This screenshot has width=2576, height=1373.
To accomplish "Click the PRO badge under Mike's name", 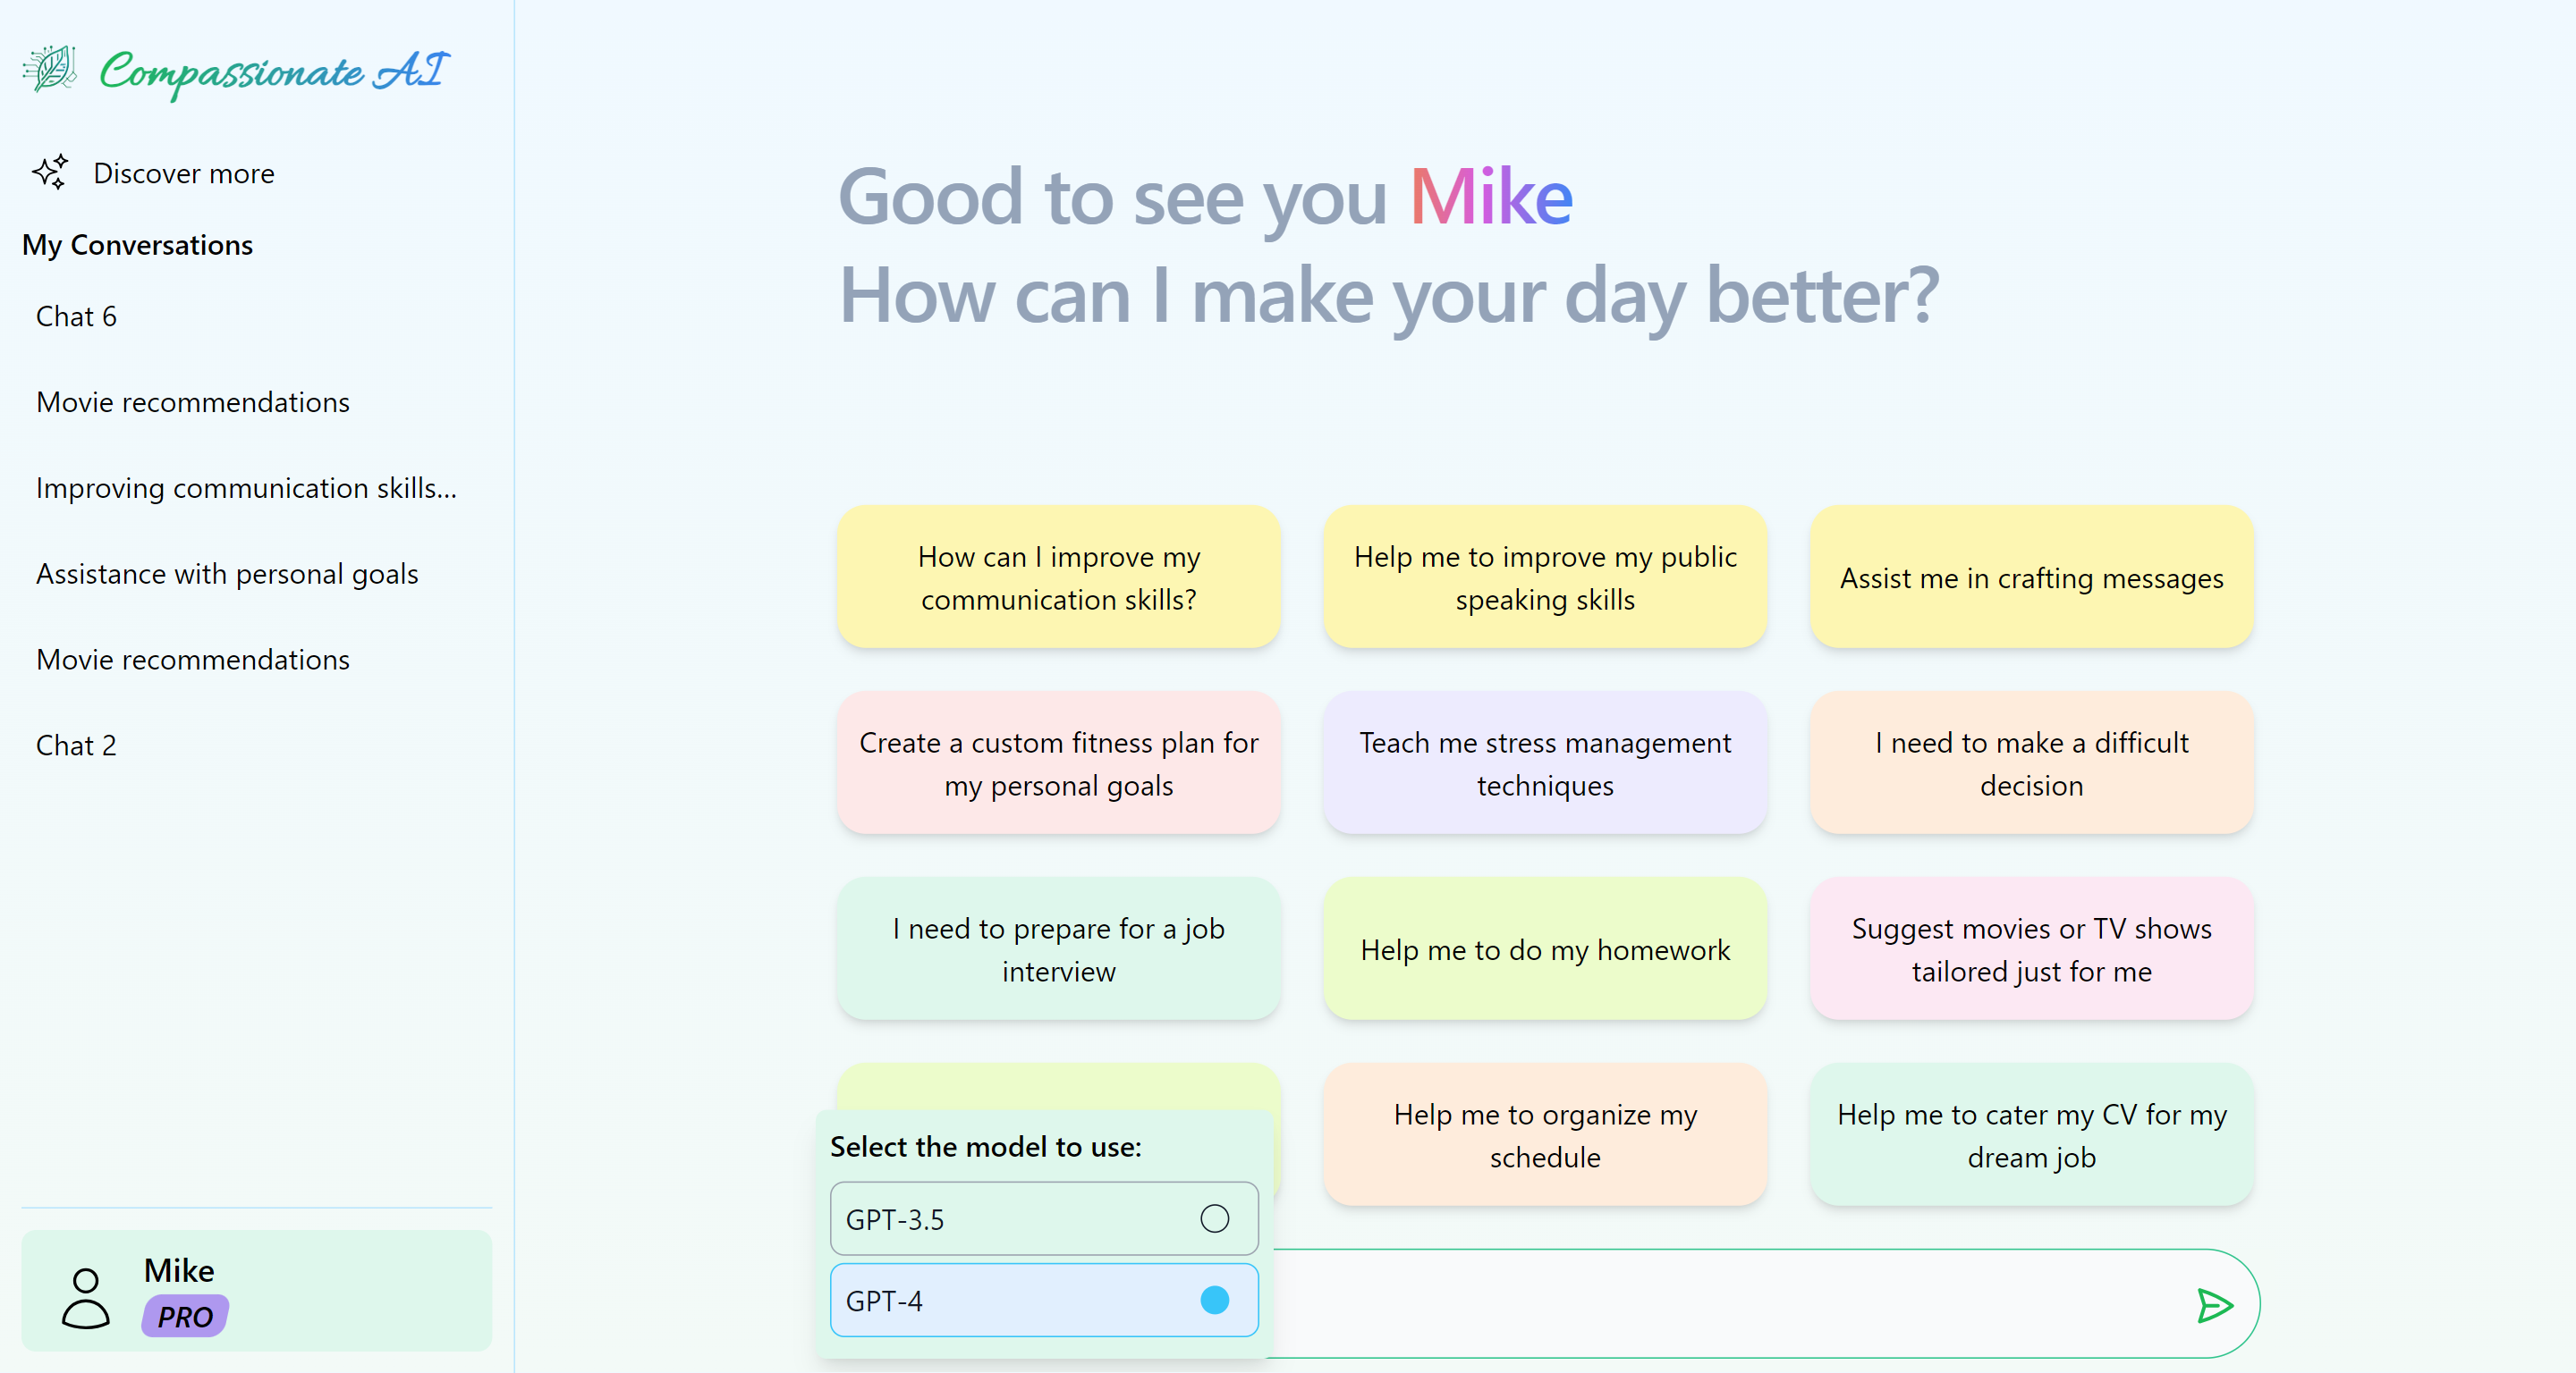I will tap(184, 1316).
